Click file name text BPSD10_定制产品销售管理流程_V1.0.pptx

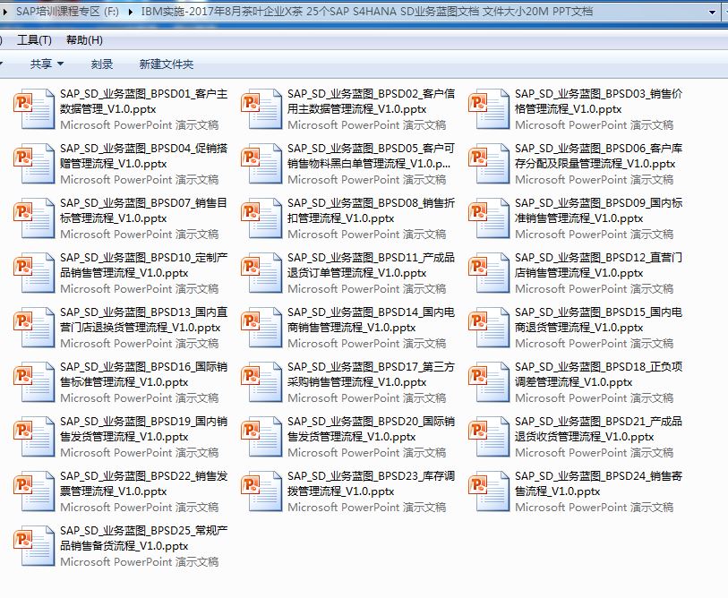143,265
